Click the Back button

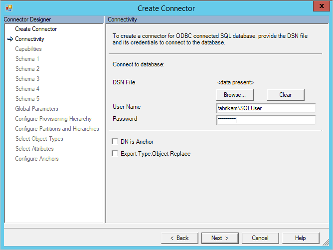179,238
